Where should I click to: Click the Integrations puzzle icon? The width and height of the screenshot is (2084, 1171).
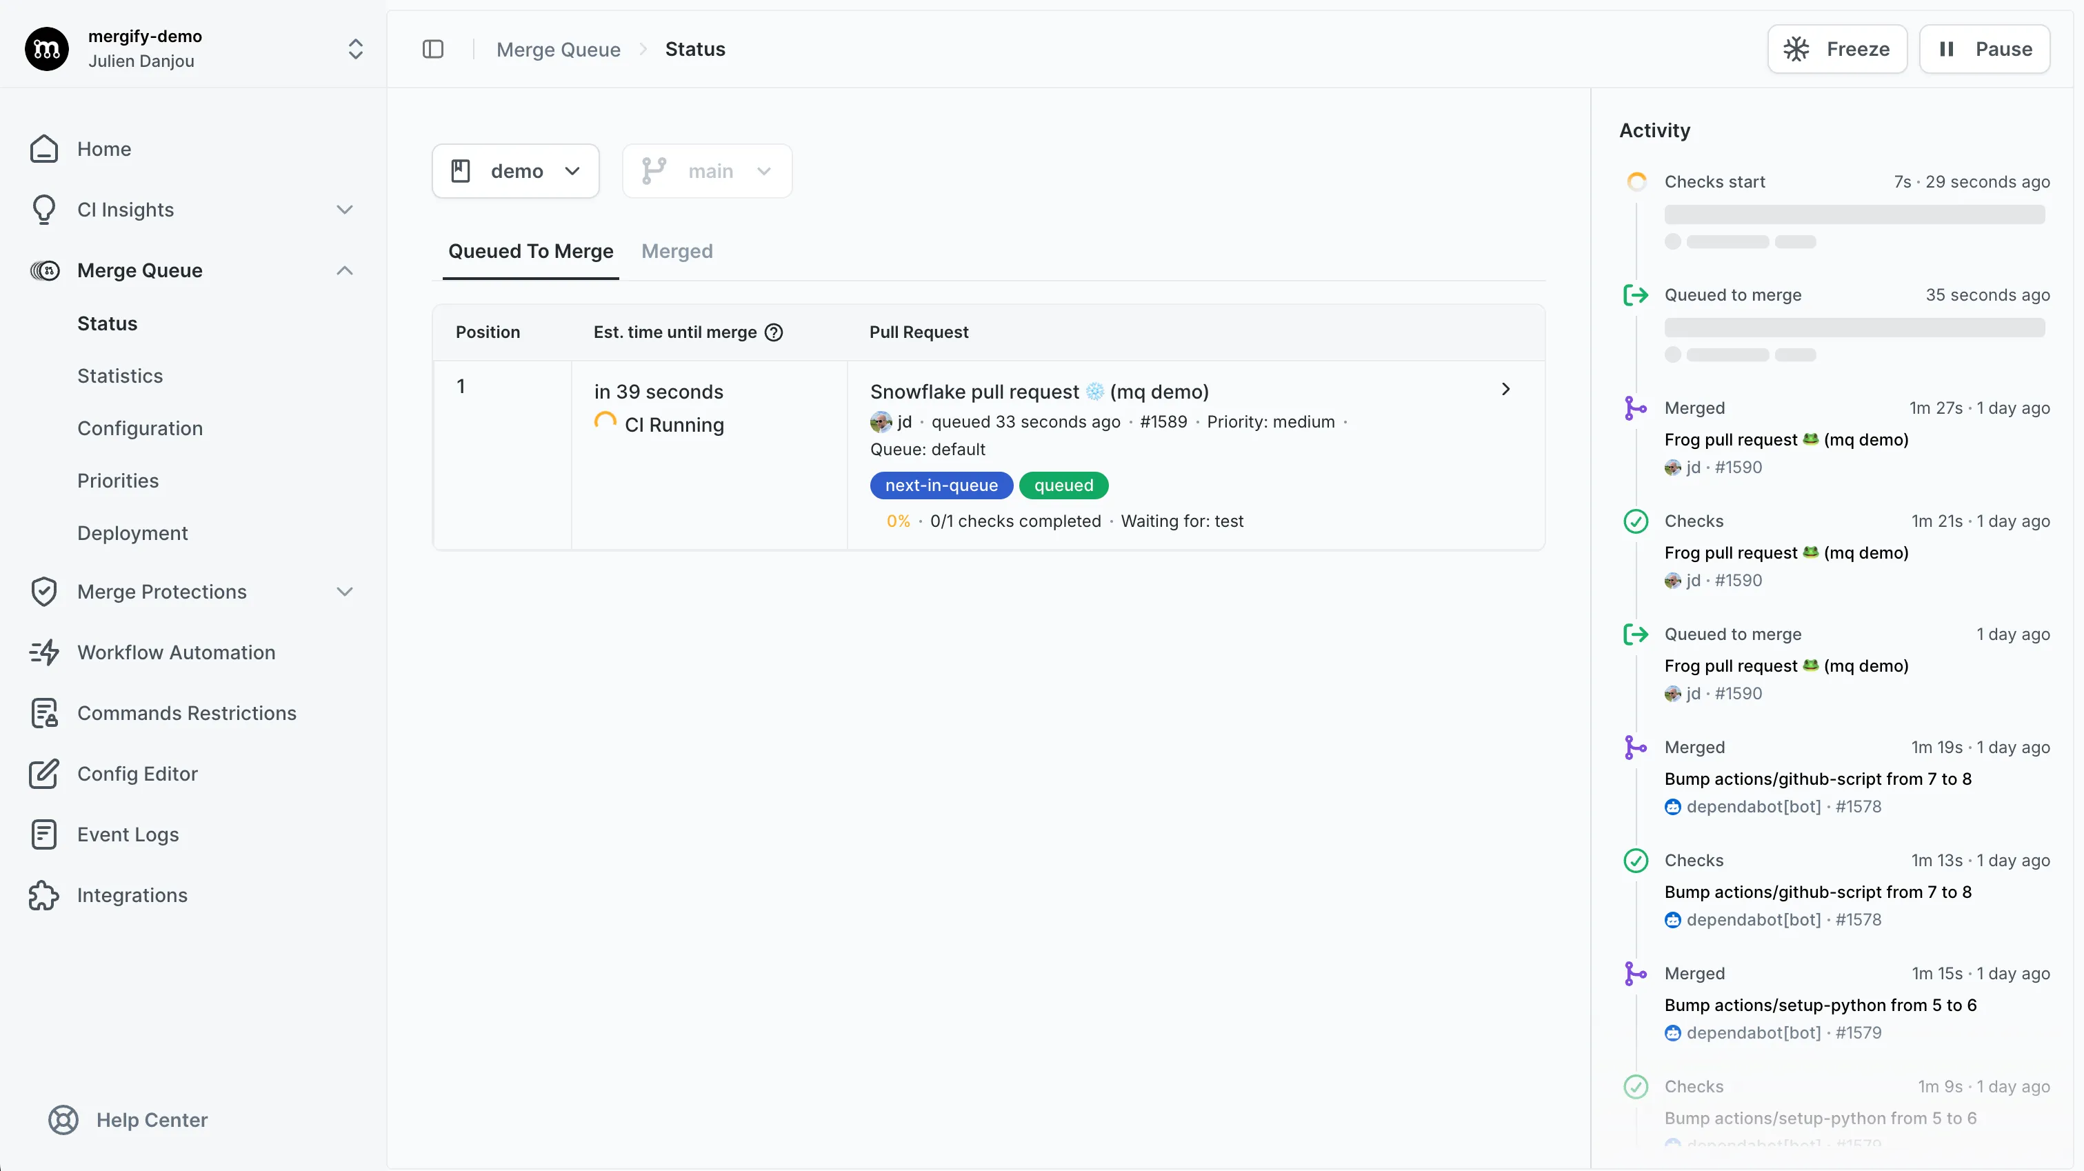(43, 895)
